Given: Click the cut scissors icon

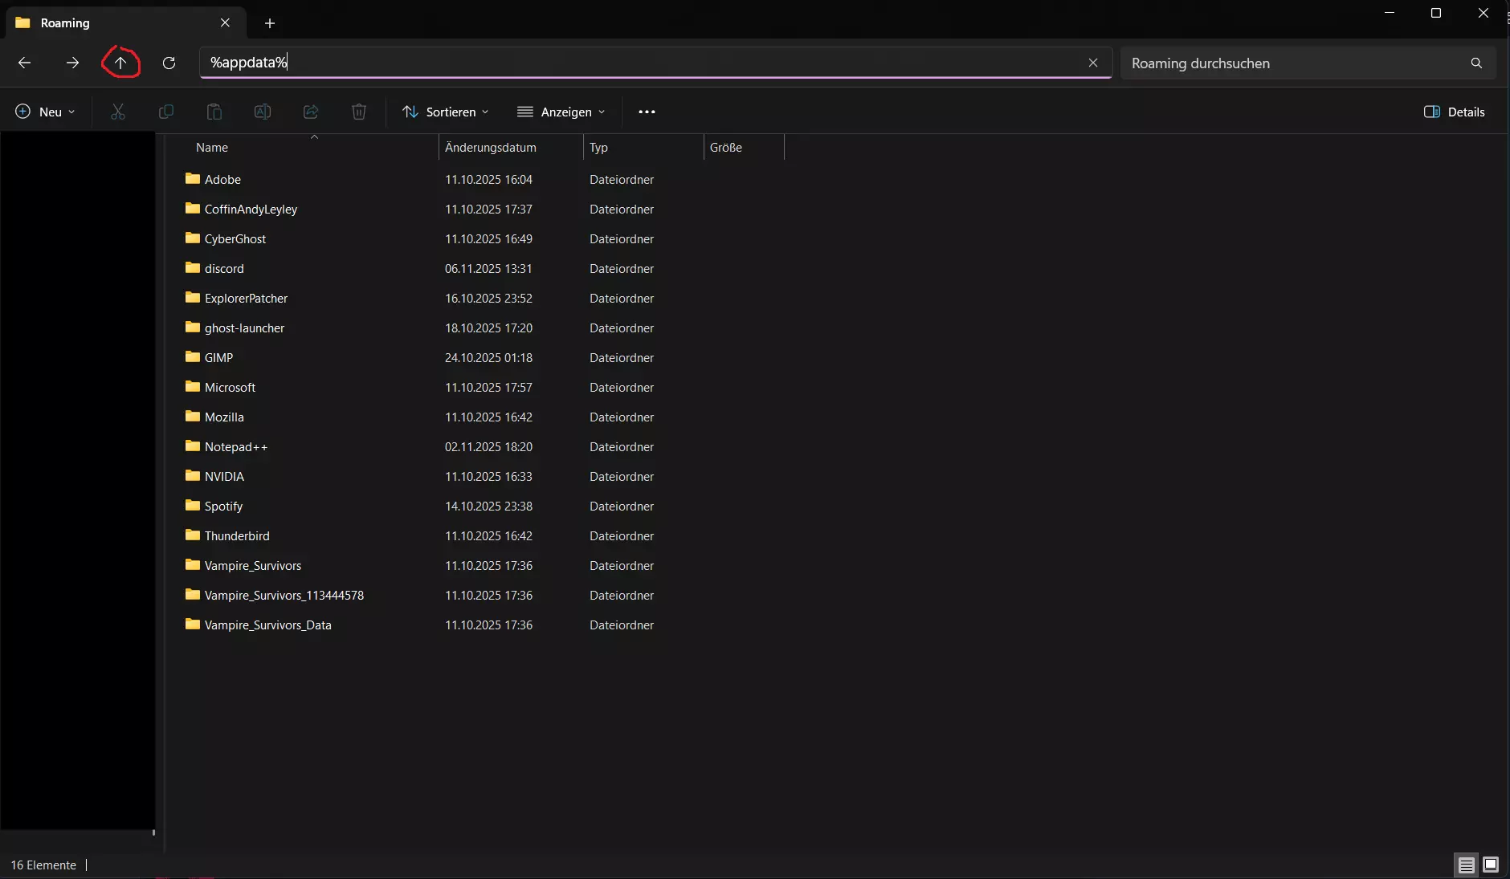Looking at the screenshot, I should click(118, 112).
